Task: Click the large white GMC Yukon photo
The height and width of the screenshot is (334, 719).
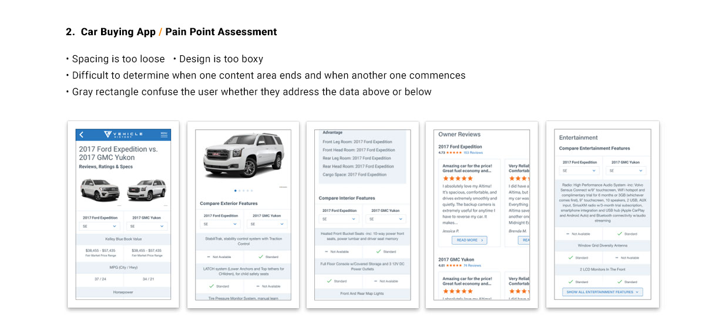Action: (x=239, y=158)
